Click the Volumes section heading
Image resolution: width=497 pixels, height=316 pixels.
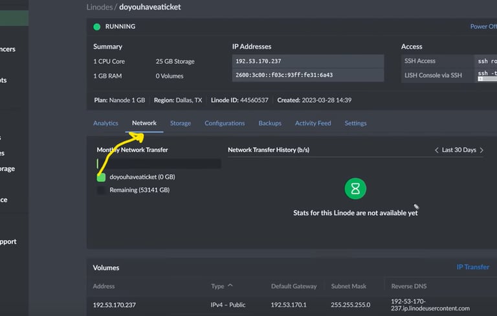(106, 268)
